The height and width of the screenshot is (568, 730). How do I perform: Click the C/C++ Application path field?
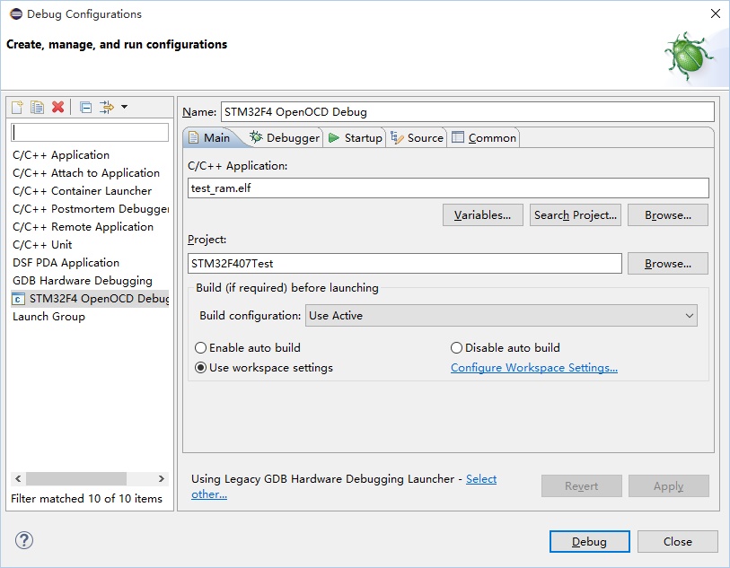tap(448, 188)
